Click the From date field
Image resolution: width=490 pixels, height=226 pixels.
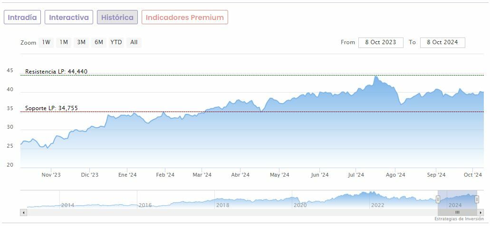[x=381, y=42]
